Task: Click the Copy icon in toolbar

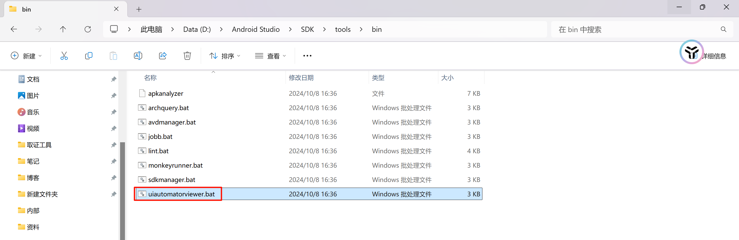Action: 89,56
